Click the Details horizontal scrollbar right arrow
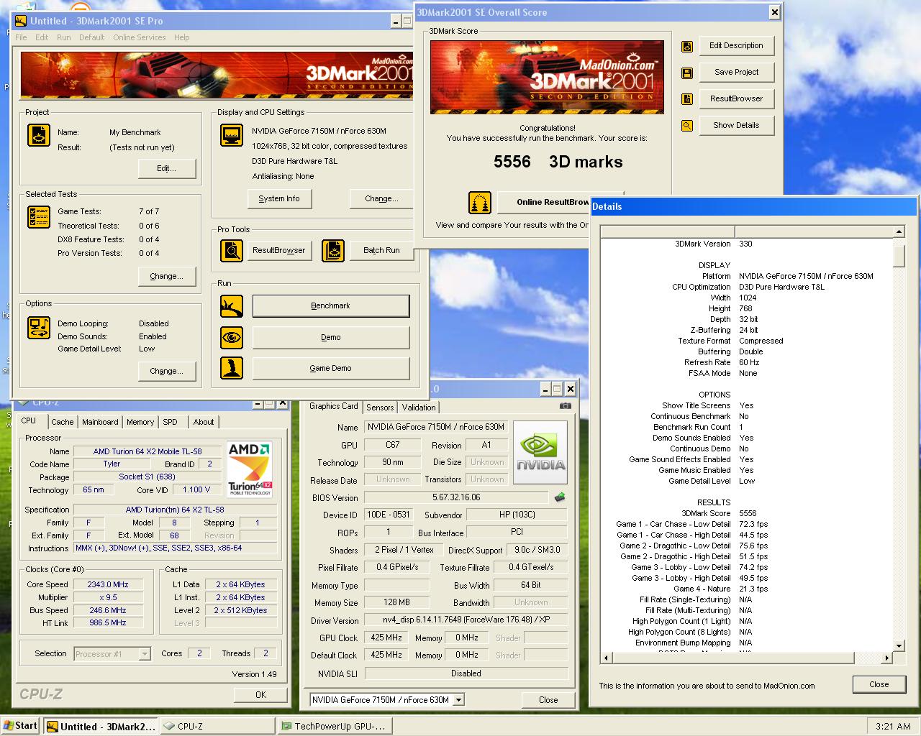The width and height of the screenshot is (921, 736). [887, 658]
